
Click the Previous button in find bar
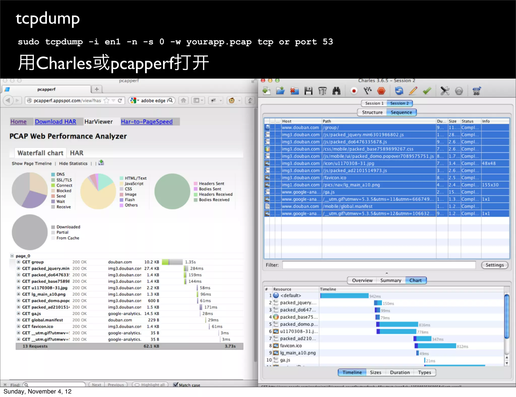point(116,385)
